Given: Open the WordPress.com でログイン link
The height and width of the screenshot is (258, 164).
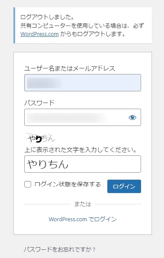Looking at the screenshot, I should point(83,219).
